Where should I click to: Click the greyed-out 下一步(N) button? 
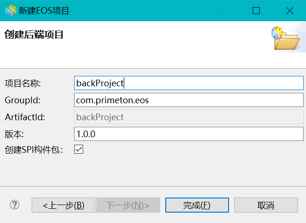pyautogui.click(x=128, y=205)
